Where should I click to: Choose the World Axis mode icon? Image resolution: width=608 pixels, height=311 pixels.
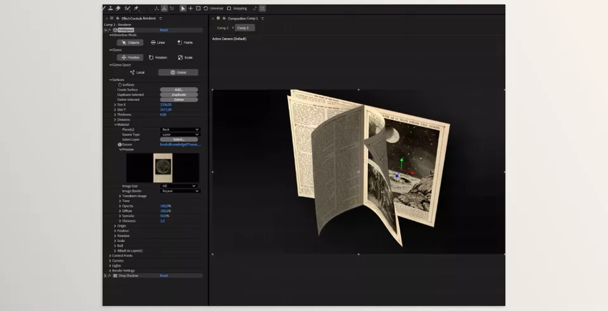point(165,8)
